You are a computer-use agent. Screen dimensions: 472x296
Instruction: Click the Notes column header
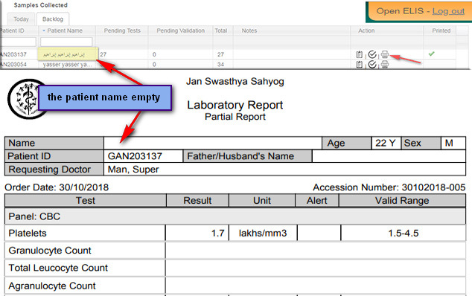click(x=249, y=30)
